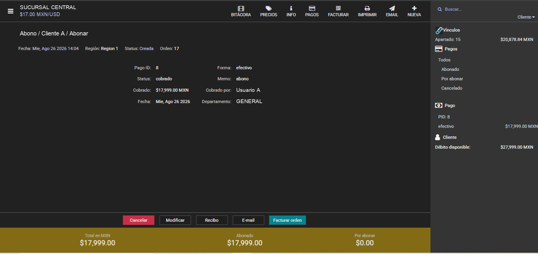Click the Total en MXN amount

[97, 243]
